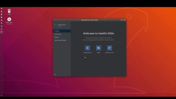Click the Get from VCS branch icon
The height and width of the screenshot is (99, 176).
click(x=109, y=48)
